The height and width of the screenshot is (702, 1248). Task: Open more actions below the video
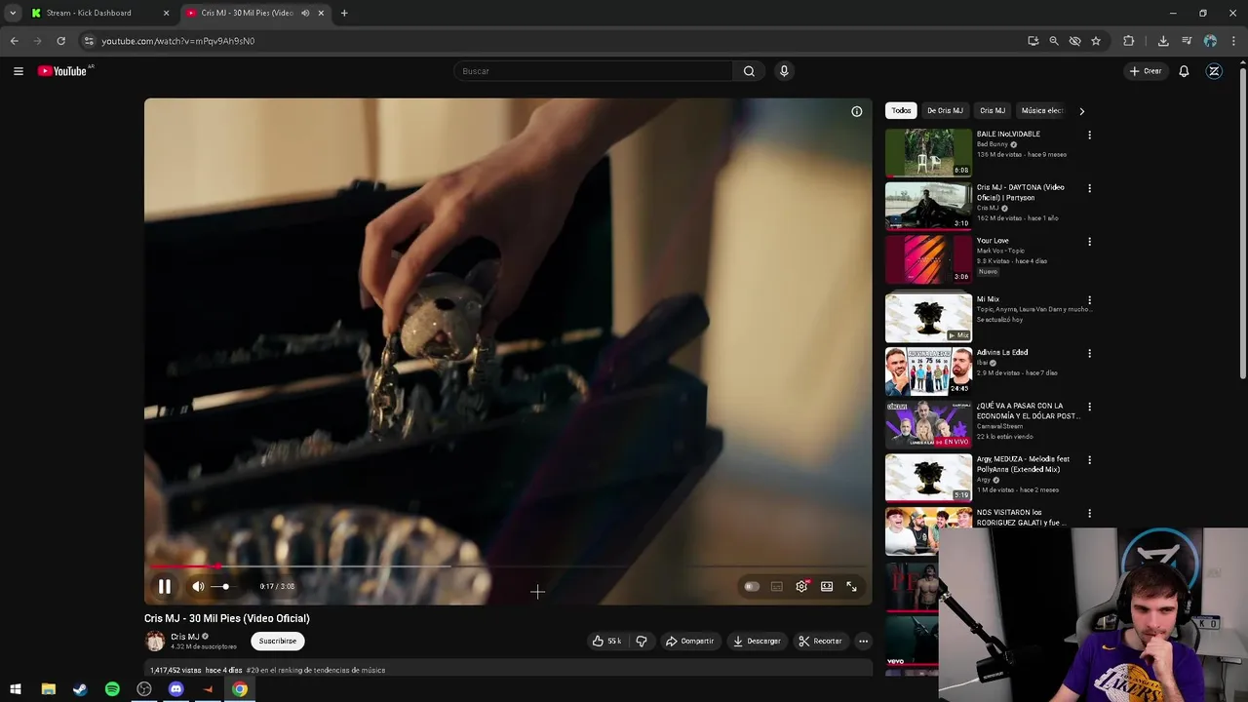click(863, 641)
